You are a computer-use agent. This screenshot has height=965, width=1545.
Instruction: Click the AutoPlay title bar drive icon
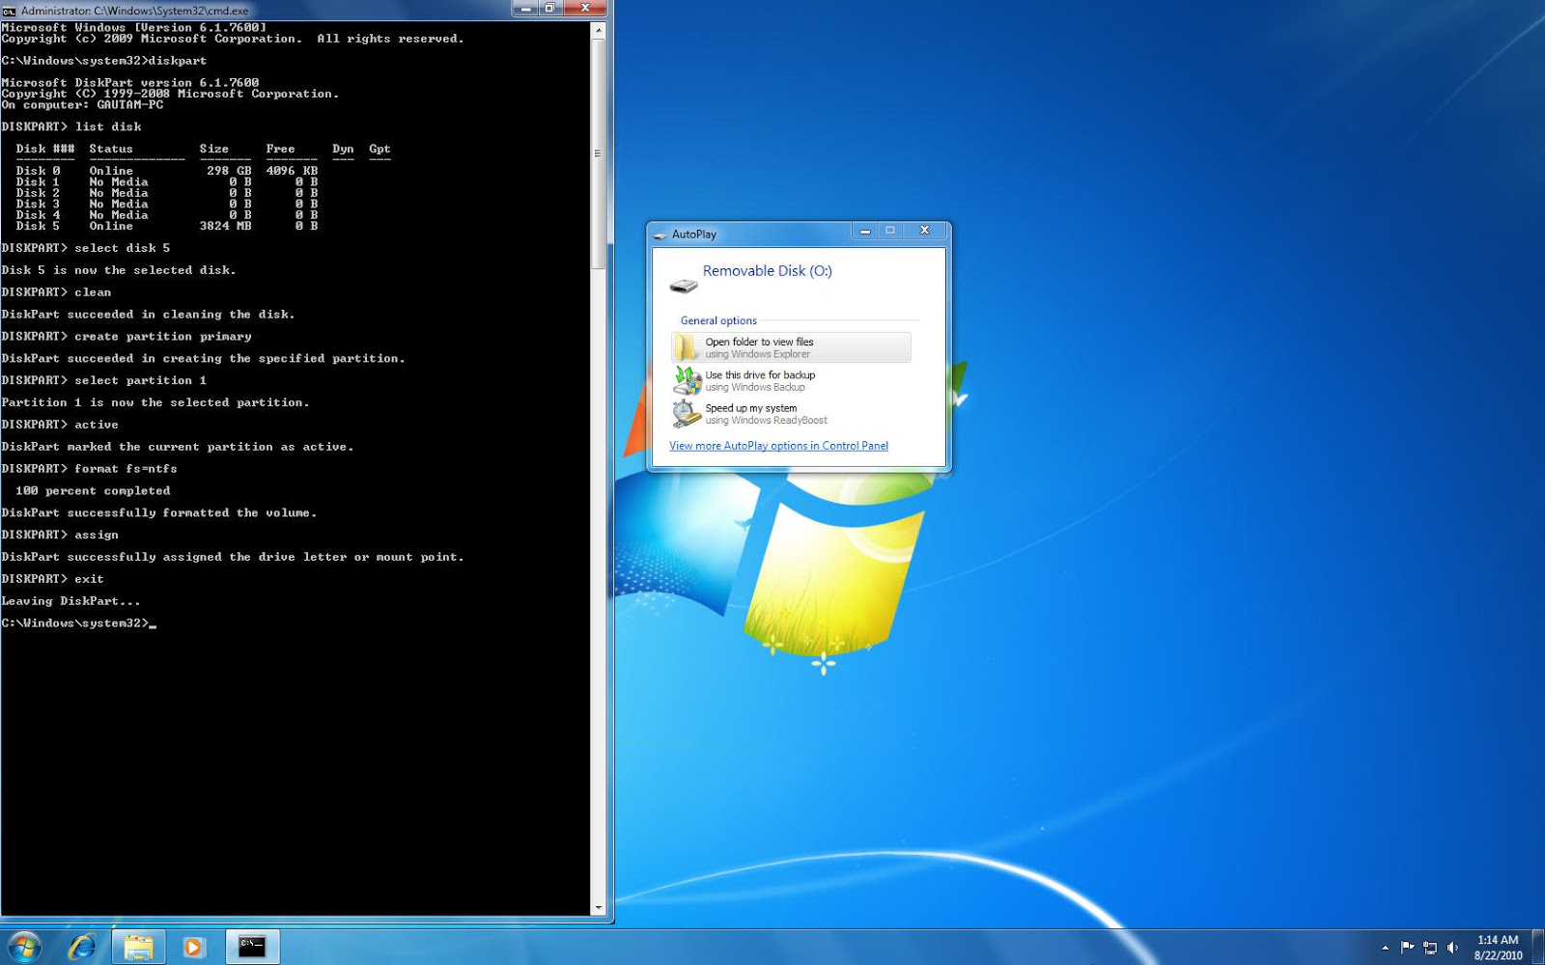(x=660, y=234)
